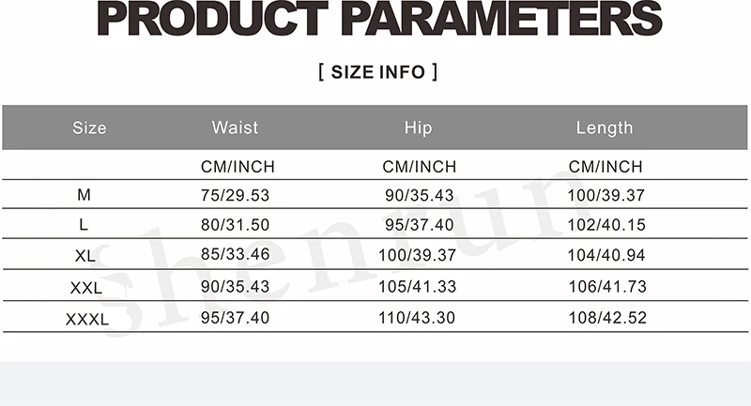
Task: Click the PRODUCT PARAMETERS heading
Action: point(379,19)
